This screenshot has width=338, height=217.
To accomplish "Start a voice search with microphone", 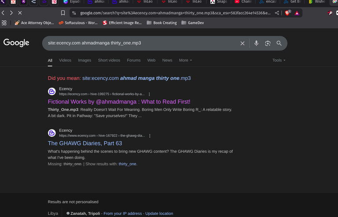I will [256, 43].
